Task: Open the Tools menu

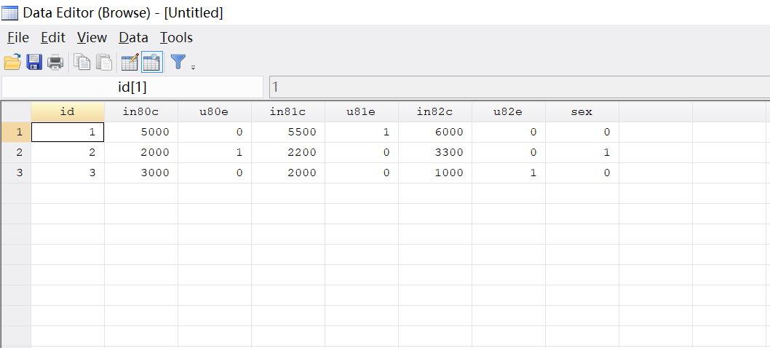Action: [176, 37]
